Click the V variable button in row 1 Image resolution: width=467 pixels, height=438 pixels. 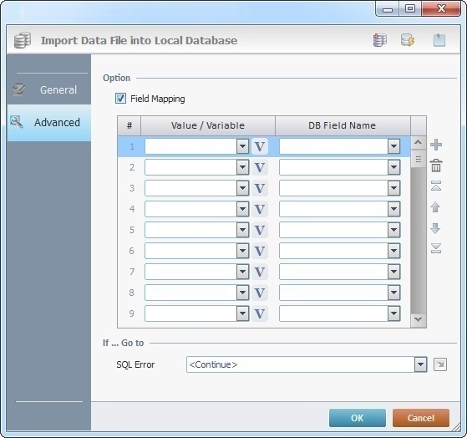[x=260, y=146]
